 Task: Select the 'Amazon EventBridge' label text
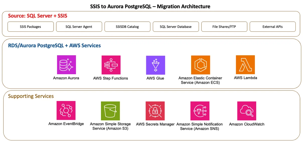click(66, 124)
